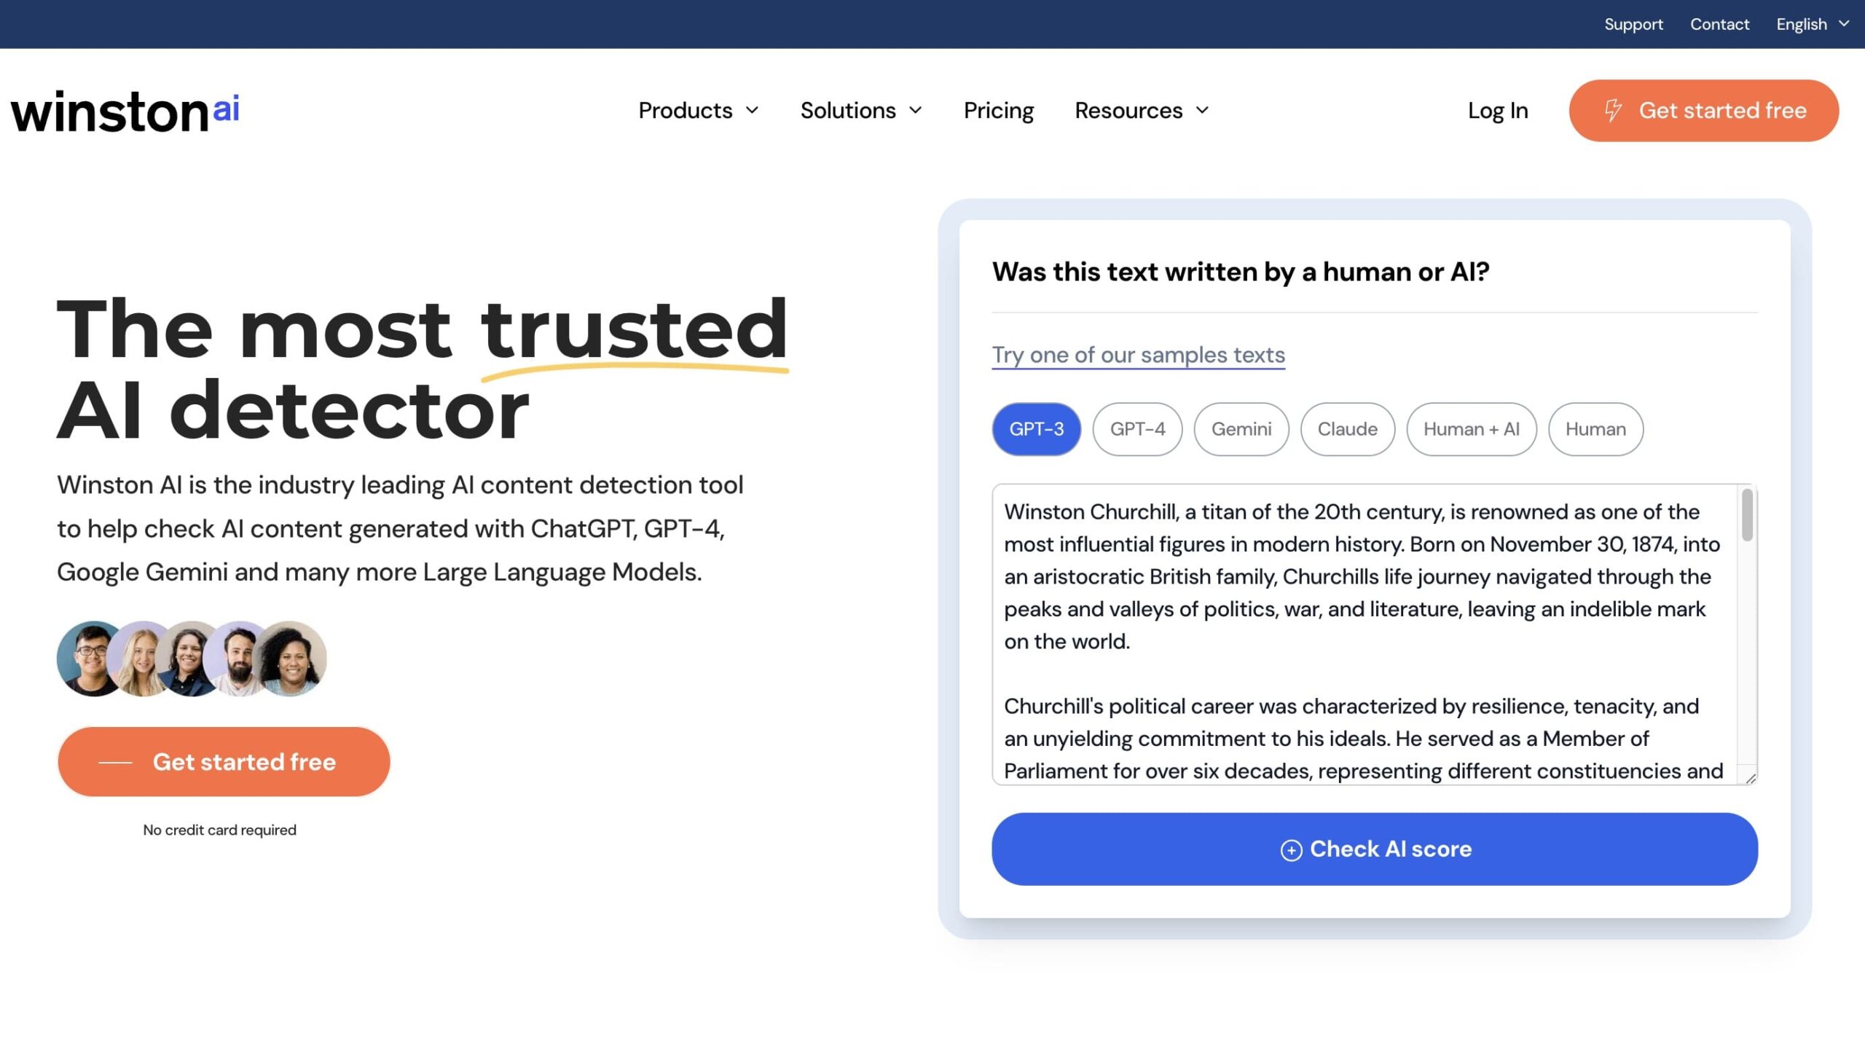This screenshot has width=1865, height=1049.
Task: Go to the Pricing page
Action: click(998, 111)
